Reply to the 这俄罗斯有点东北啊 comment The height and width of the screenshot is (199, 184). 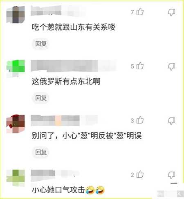pos(41,98)
